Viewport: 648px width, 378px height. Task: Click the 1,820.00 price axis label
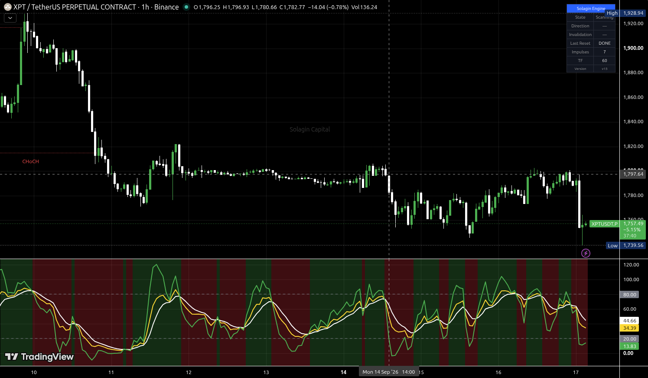[x=633, y=146]
